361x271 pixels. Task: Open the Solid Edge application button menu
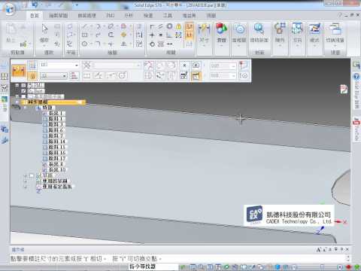point(9,9)
